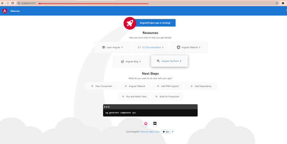Select the Add Dependency step

(200, 86)
